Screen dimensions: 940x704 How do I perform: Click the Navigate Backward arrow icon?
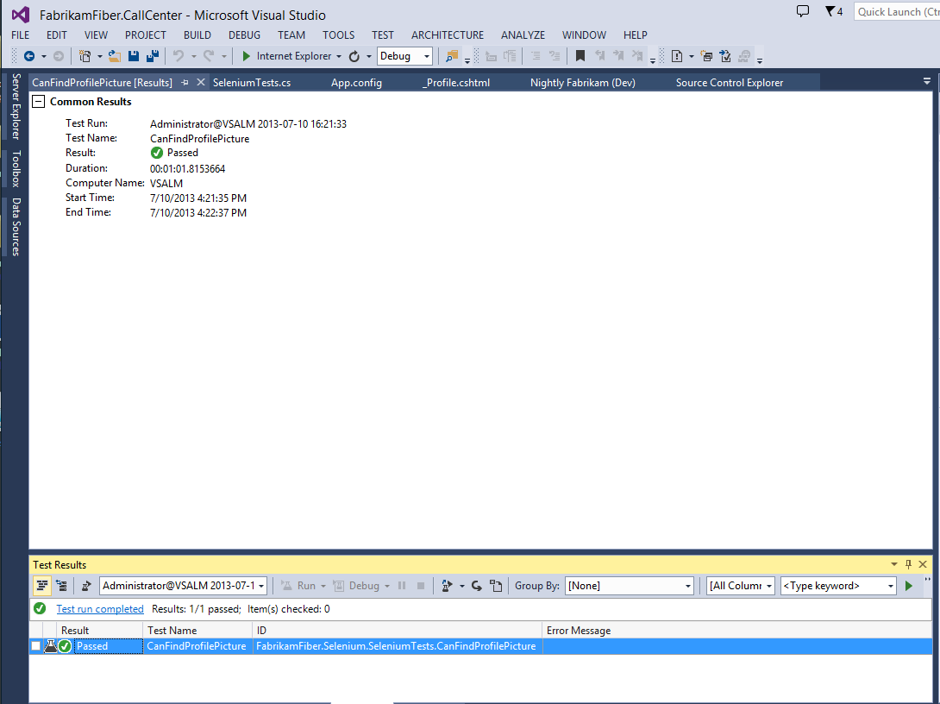[x=28, y=56]
